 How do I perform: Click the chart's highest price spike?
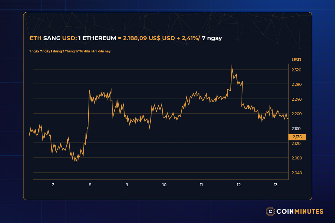(232, 65)
